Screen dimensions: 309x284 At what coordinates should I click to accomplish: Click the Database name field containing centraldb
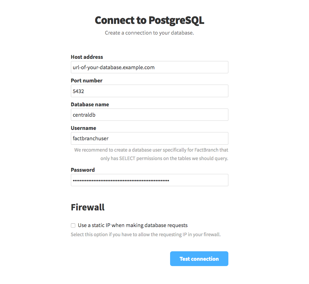pyautogui.click(x=150, y=114)
